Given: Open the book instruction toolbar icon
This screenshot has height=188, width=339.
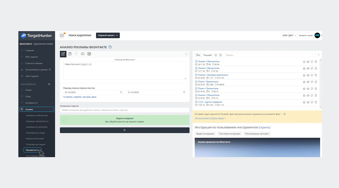Looking at the screenshot, I should tap(89, 54).
